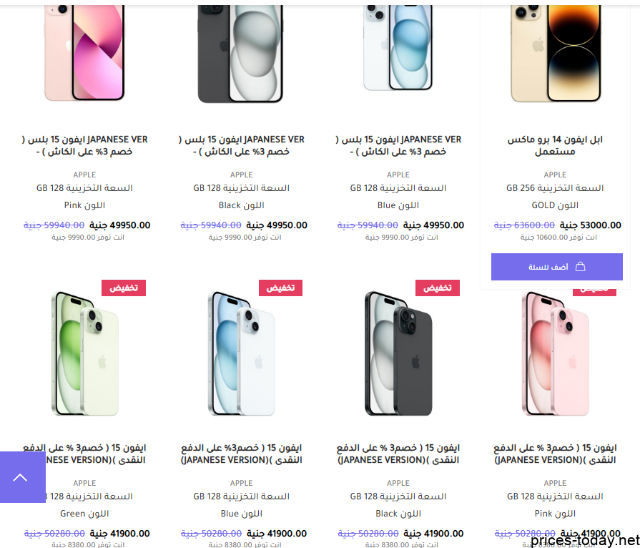This screenshot has width=640, height=548.
Task: Click the APPLE brand label under gold iPhone
Action: point(555,175)
